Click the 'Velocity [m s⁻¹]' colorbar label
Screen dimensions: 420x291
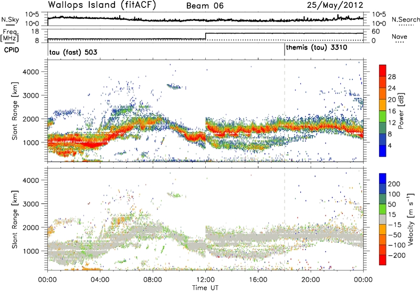(411, 219)
